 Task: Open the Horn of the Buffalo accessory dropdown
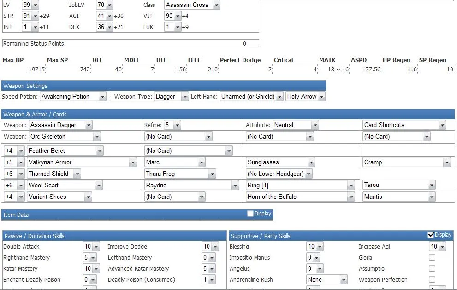[301, 197]
